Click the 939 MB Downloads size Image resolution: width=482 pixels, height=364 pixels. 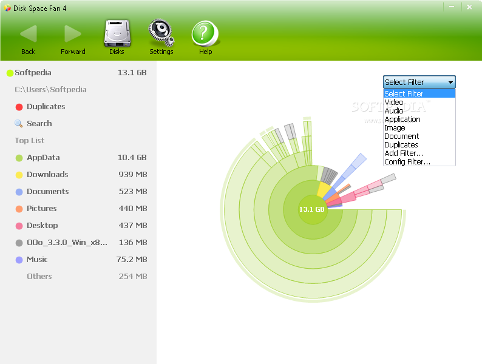(x=133, y=175)
